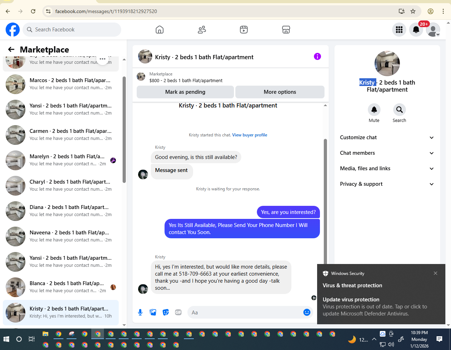This screenshot has width=451, height=350.
Task: Open Charyl conversation
Action: click(x=61, y=186)
